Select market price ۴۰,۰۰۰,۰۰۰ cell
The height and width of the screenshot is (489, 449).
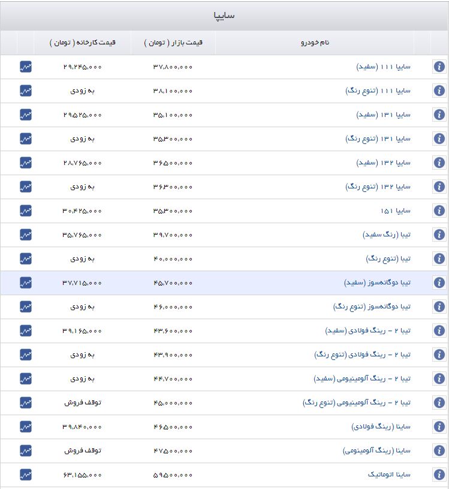(x=173, y=259)
